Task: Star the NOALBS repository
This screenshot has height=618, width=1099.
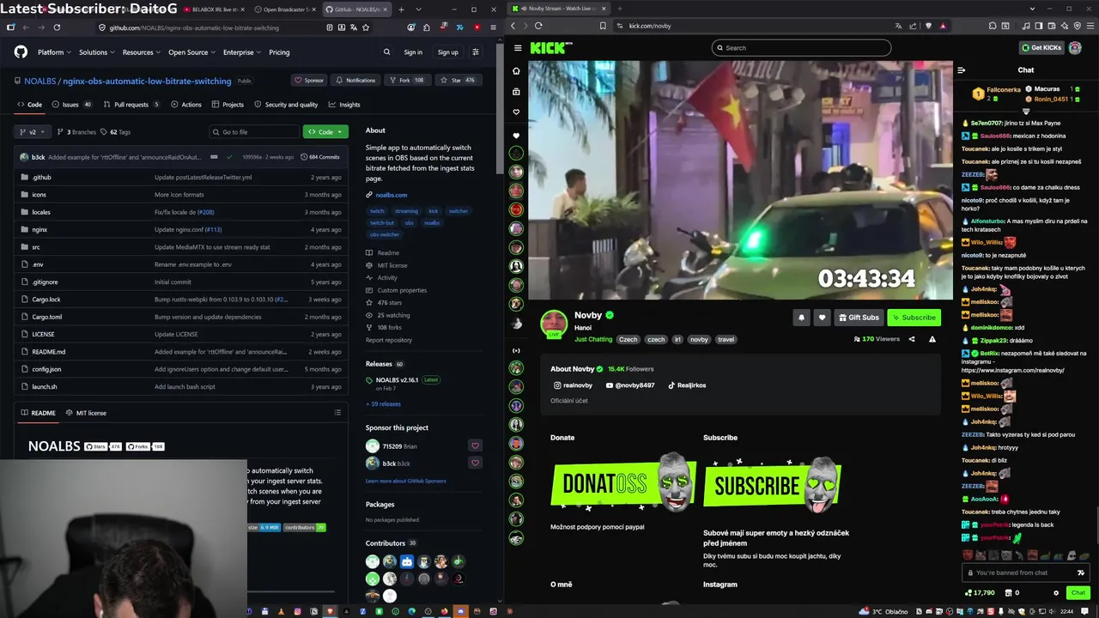Action: point(457,81)
